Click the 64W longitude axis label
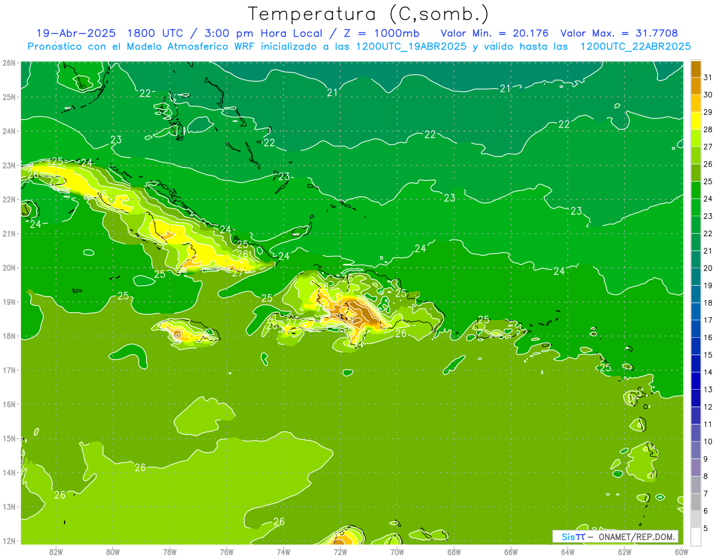724x560 pixels. coord(568,552)
